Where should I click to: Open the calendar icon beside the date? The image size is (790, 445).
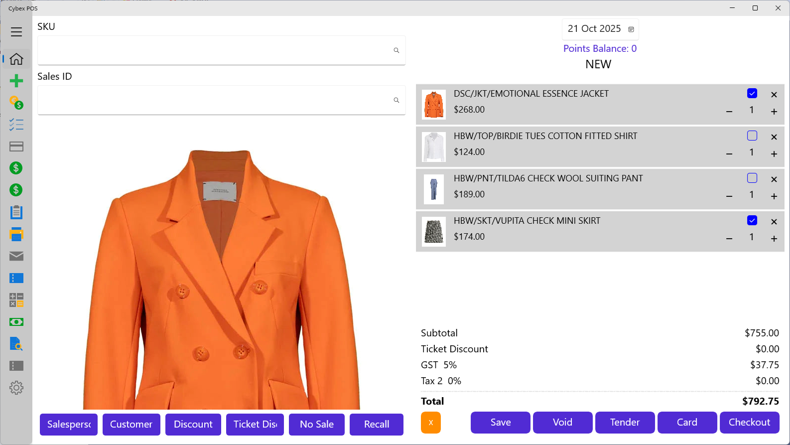[x=631, y=29]
